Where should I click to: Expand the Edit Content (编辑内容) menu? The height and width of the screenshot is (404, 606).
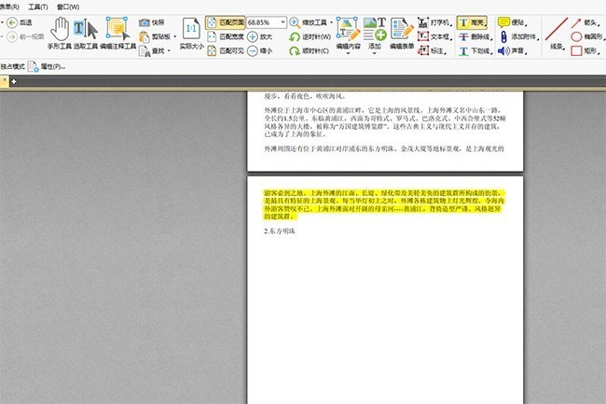348,53
